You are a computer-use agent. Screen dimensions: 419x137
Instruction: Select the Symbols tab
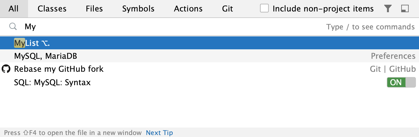coord(138,9)
